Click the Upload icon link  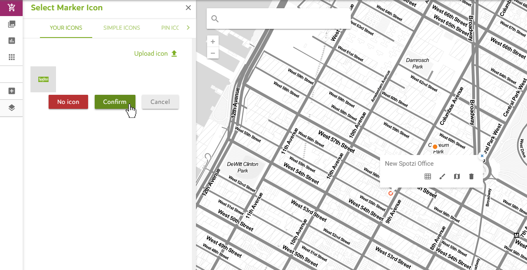(x=156, y=54)
